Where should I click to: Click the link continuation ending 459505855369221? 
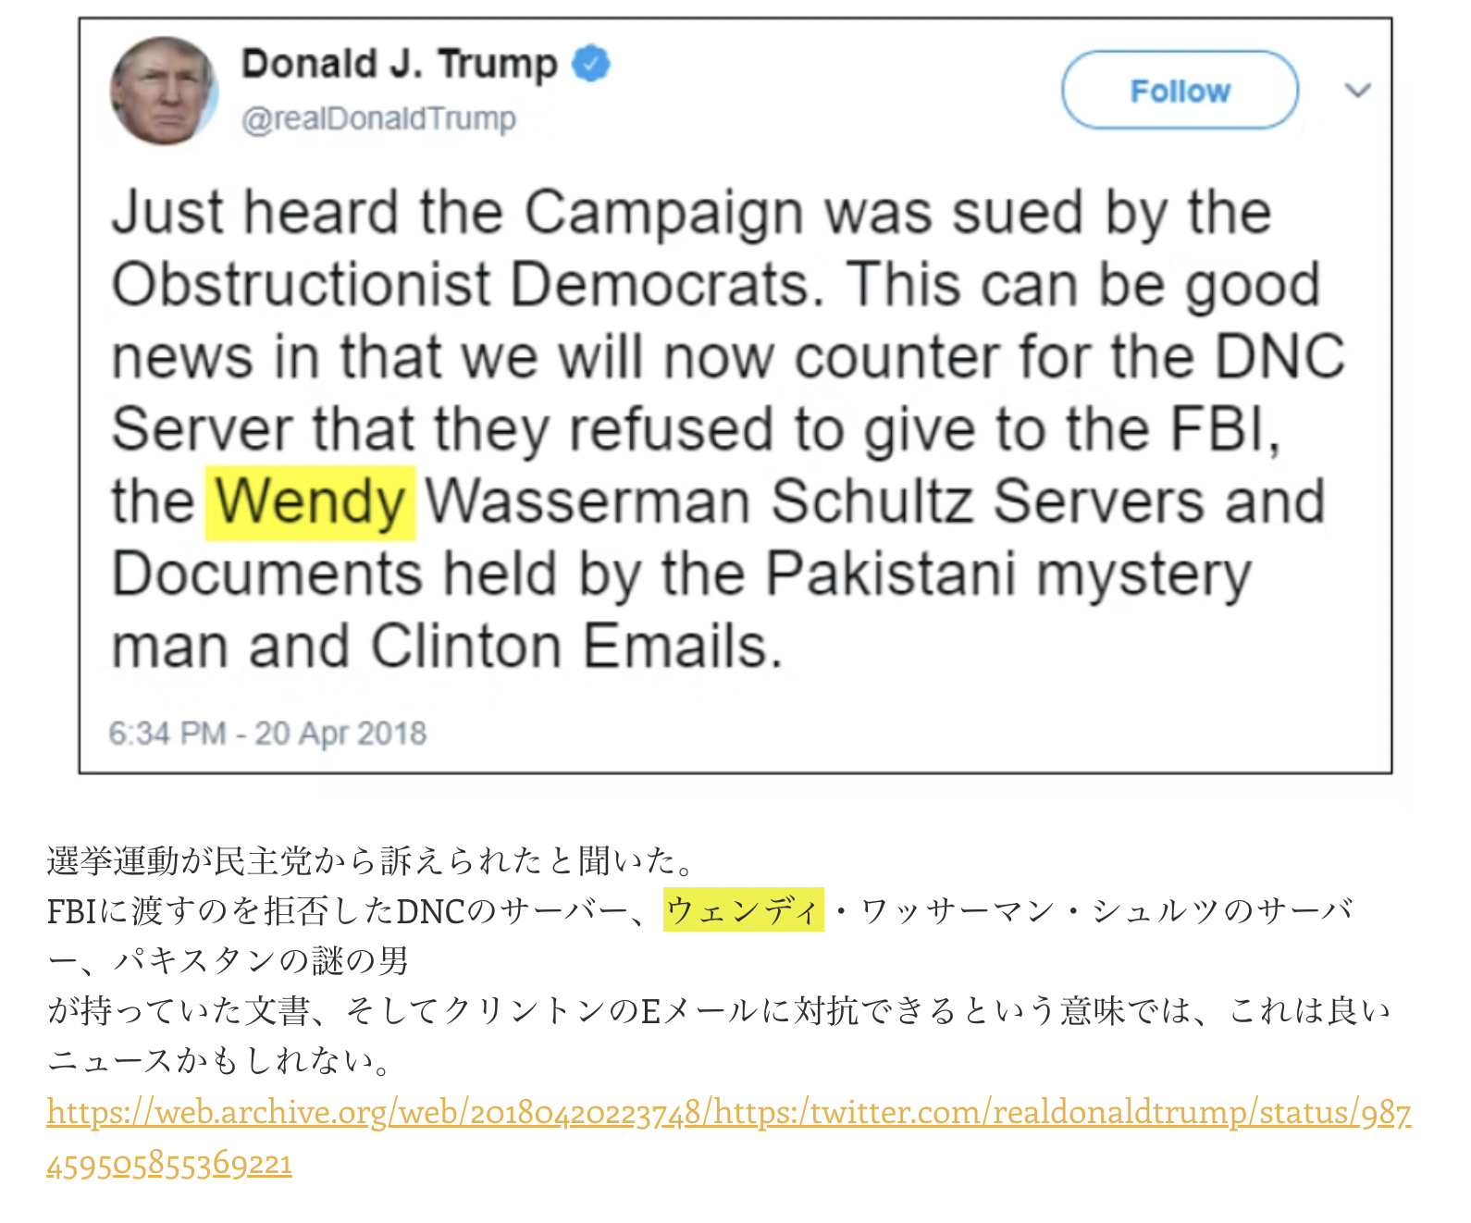point(169,1164)
